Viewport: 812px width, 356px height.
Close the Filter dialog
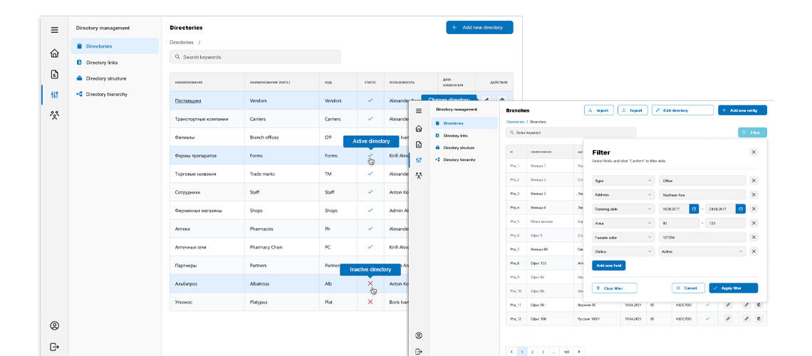coord(754,152)
